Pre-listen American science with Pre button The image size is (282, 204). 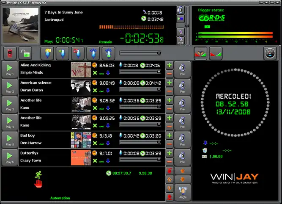pos(182,87)
